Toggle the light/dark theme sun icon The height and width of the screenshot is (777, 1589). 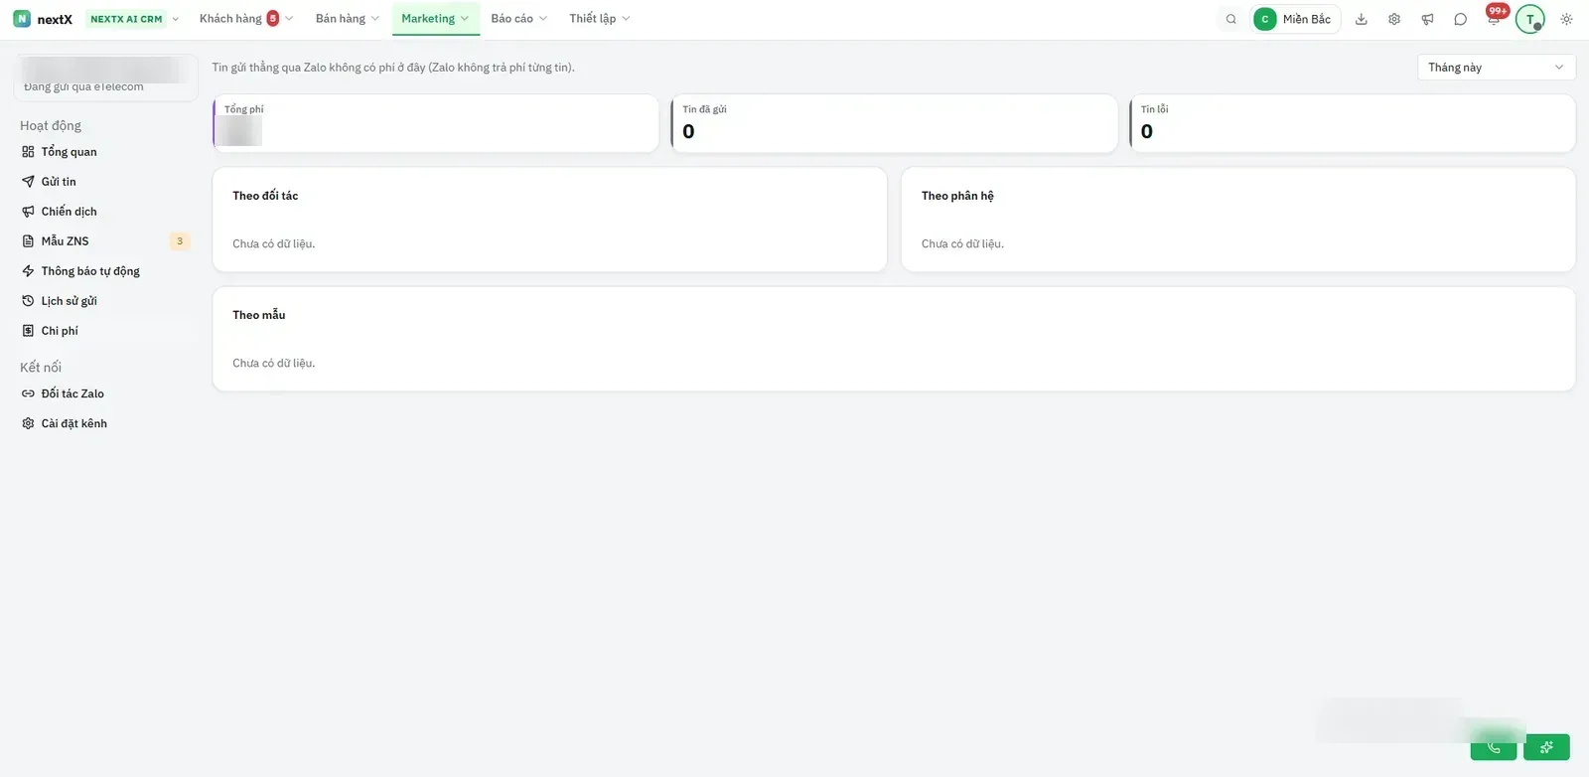tap(1566, 19)
